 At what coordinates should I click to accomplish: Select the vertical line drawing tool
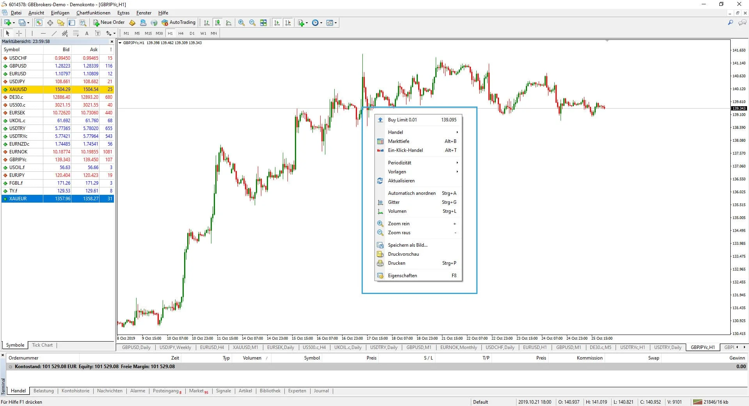tap(32, 34)
